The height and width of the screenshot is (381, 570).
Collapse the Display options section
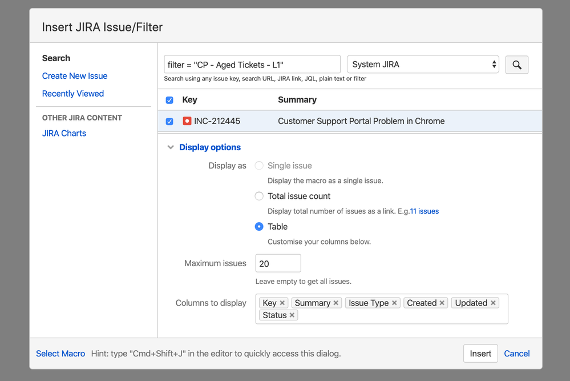point(171,147)
